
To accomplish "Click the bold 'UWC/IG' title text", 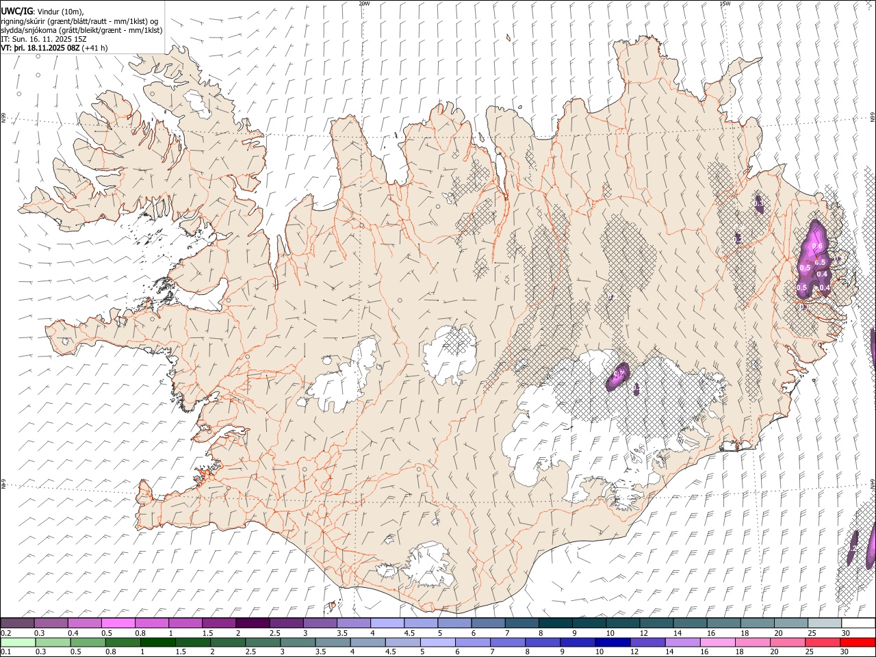I will (x=16, y=11).
